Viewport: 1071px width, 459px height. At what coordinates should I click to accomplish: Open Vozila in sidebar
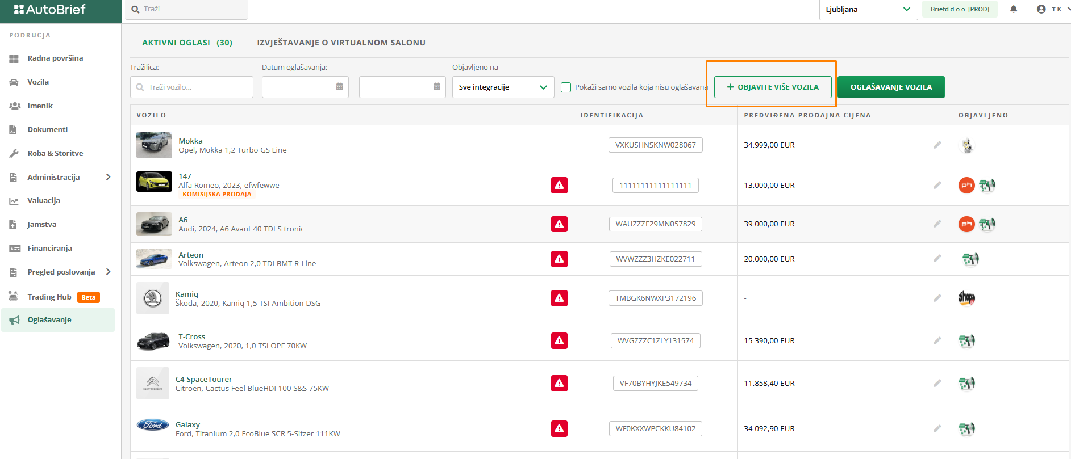click(38, 82)
